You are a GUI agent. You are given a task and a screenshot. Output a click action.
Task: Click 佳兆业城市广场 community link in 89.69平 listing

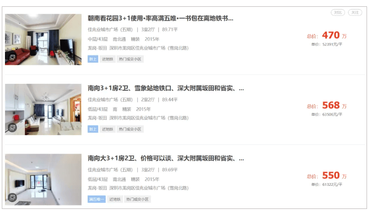(x=110, y=170)
